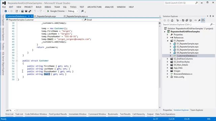This screenshot has width=216, height=121.
Task: Click split-editor handle above vertical scrollbar
Action: click(160, 23)
